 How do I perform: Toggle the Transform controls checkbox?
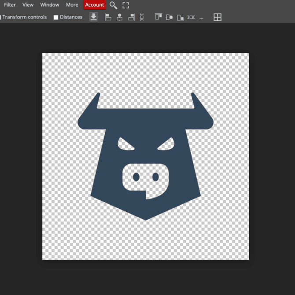pyautogui.click(x=0, y=18)
